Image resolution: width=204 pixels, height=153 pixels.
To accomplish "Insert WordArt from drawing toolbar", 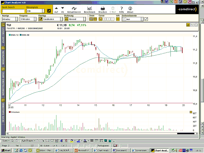I will click(x=61, y=141).
